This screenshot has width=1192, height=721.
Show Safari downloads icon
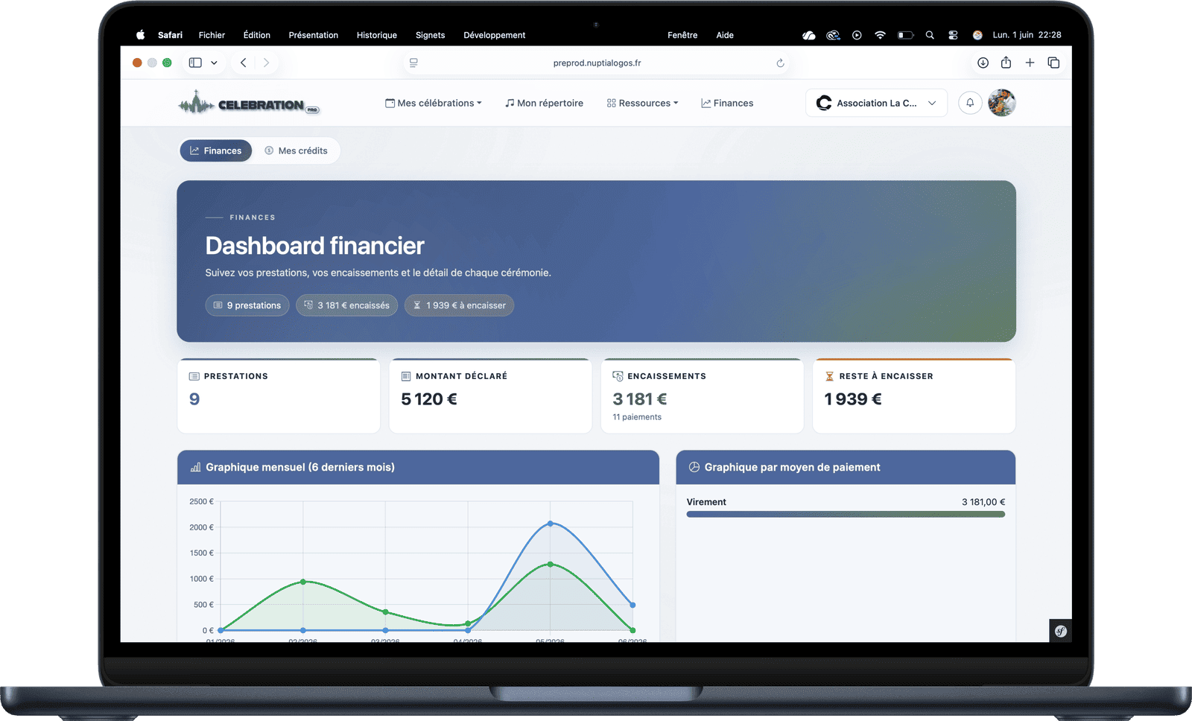(983, 63)
